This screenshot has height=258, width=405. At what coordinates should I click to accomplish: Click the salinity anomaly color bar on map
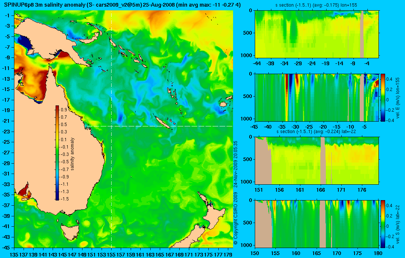point(57,153)
